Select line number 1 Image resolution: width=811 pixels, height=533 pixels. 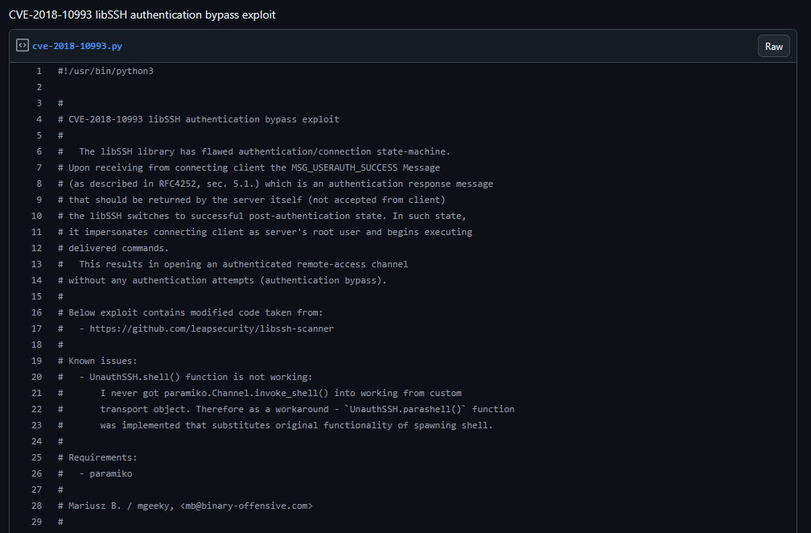click(39, 71)
